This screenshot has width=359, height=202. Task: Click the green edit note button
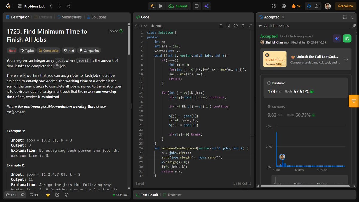click(x=347, y=38)
